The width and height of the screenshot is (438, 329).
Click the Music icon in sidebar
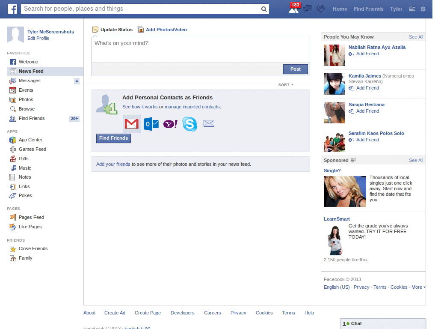pos(13,168)
